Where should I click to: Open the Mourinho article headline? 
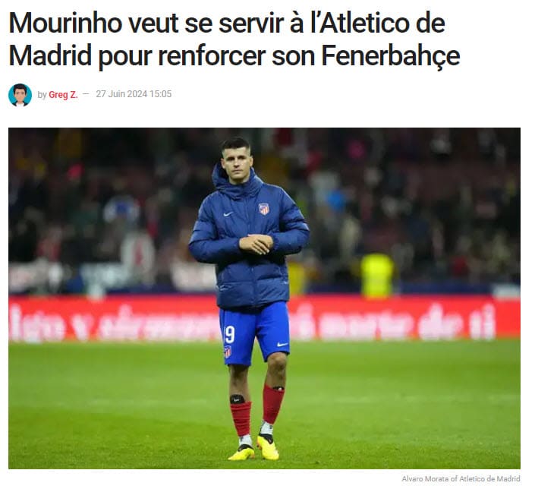tap(234, 39)
